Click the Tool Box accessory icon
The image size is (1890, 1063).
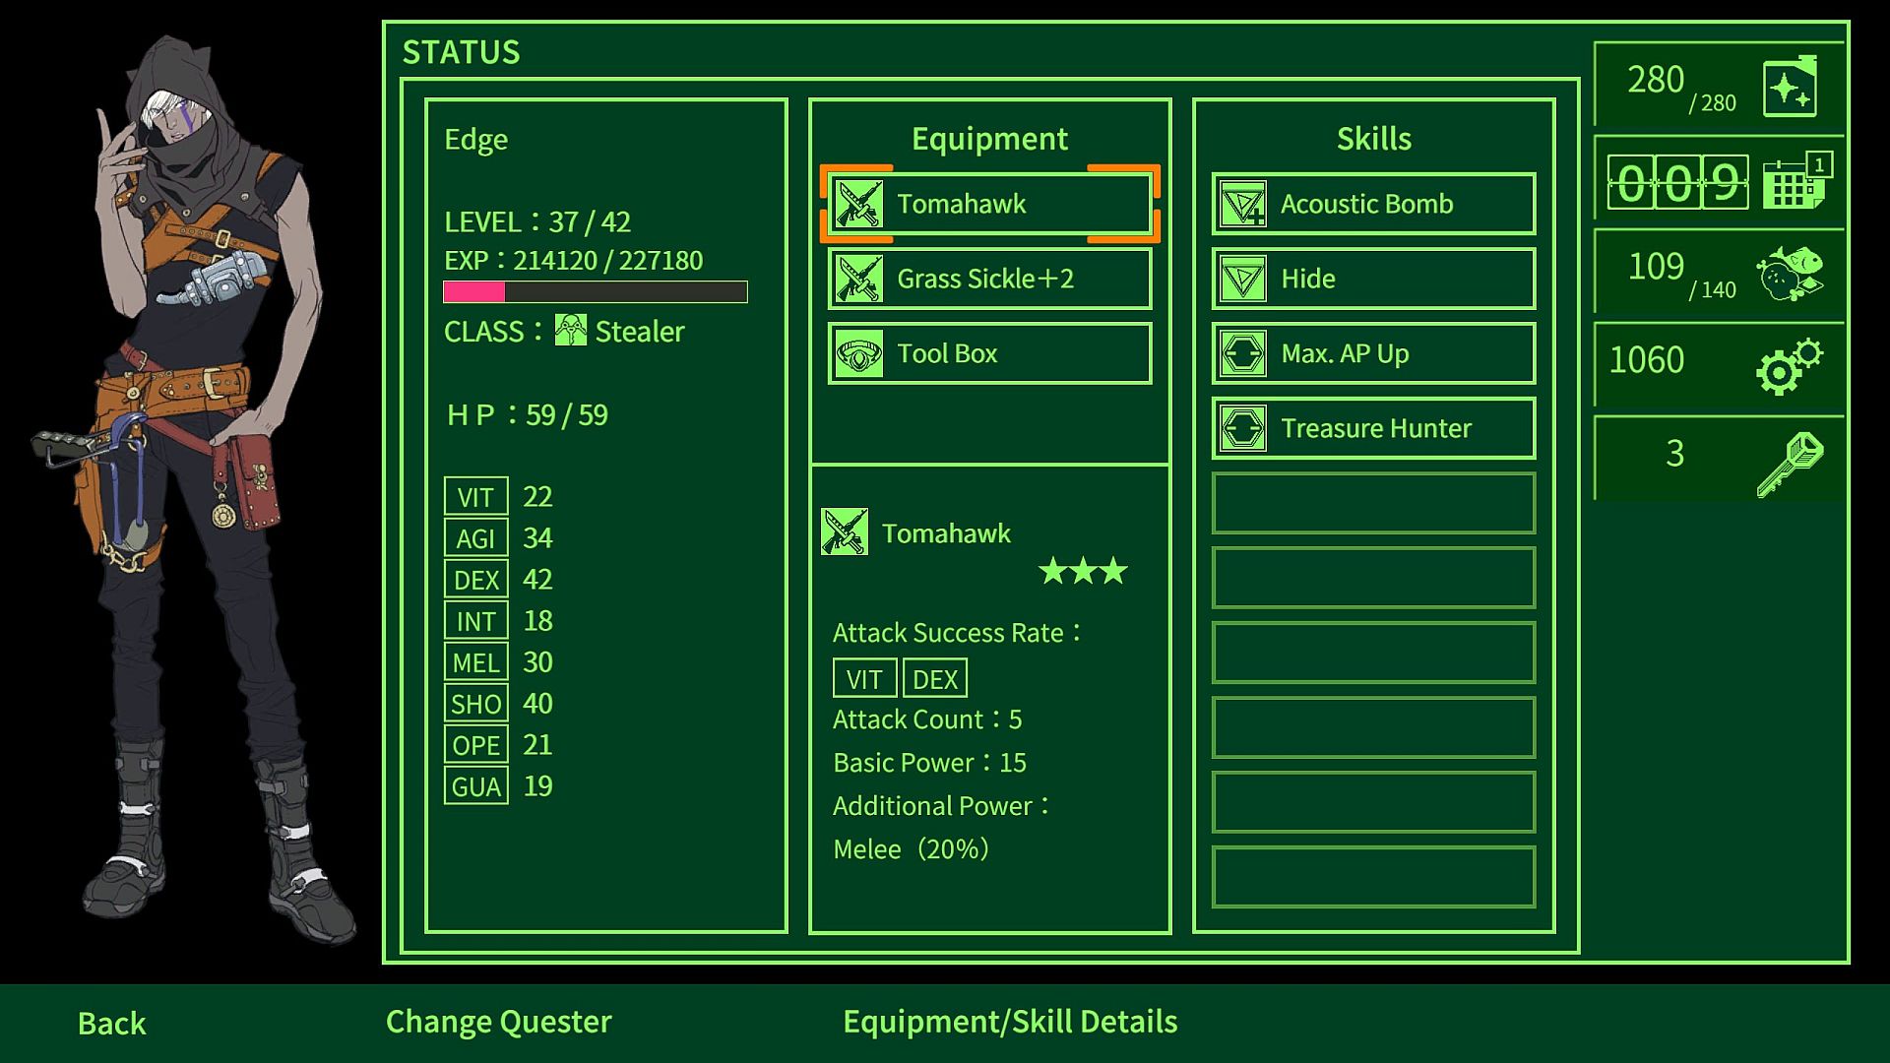[858, 354]
